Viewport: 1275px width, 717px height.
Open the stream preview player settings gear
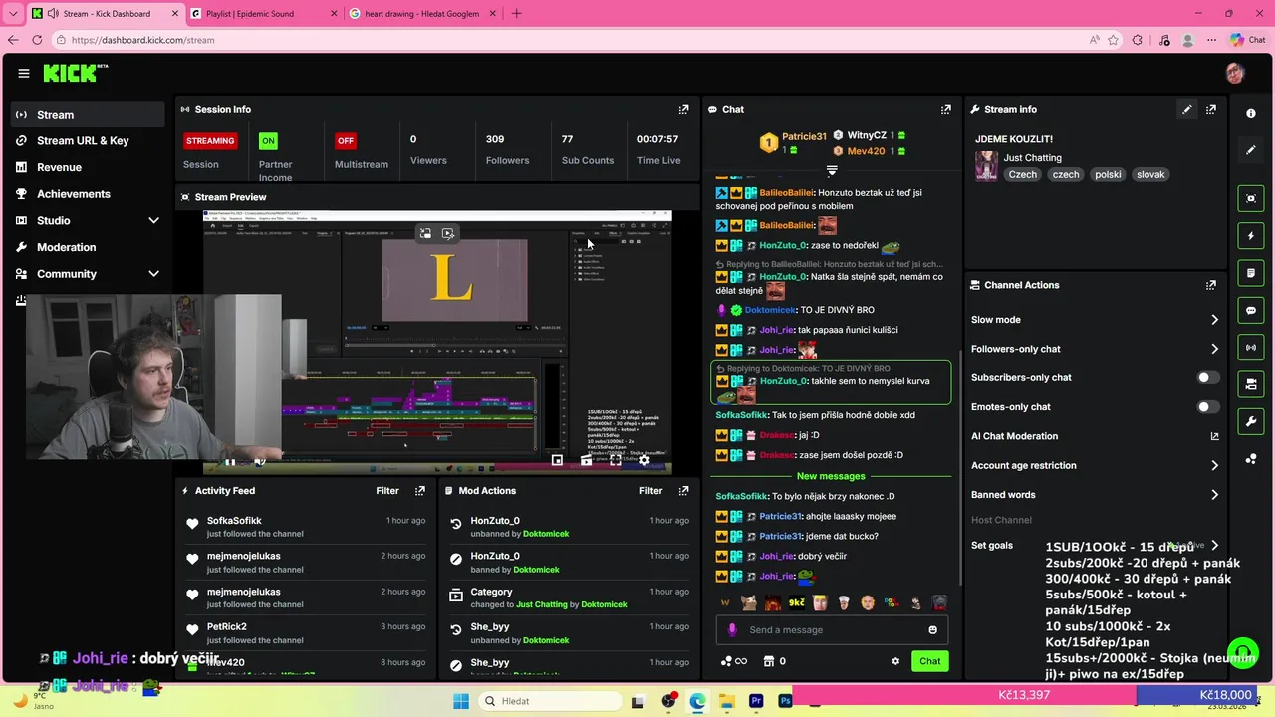(x=644, y=460)
